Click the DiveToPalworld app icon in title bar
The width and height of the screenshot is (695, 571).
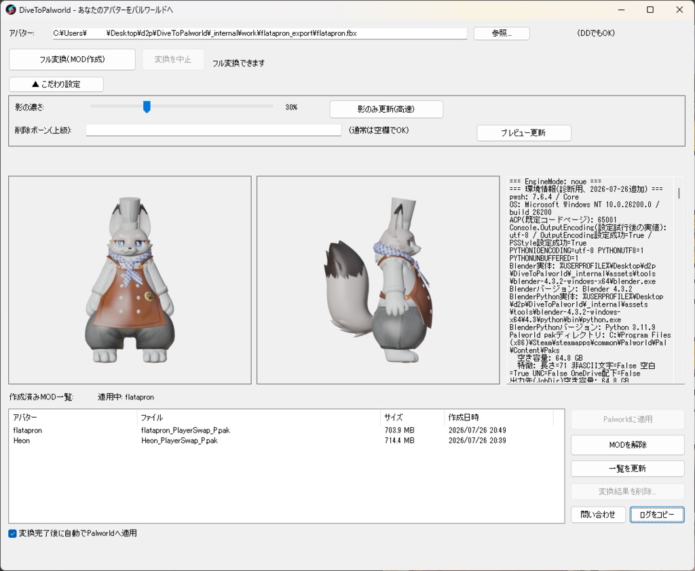click(x=10, y=9)
